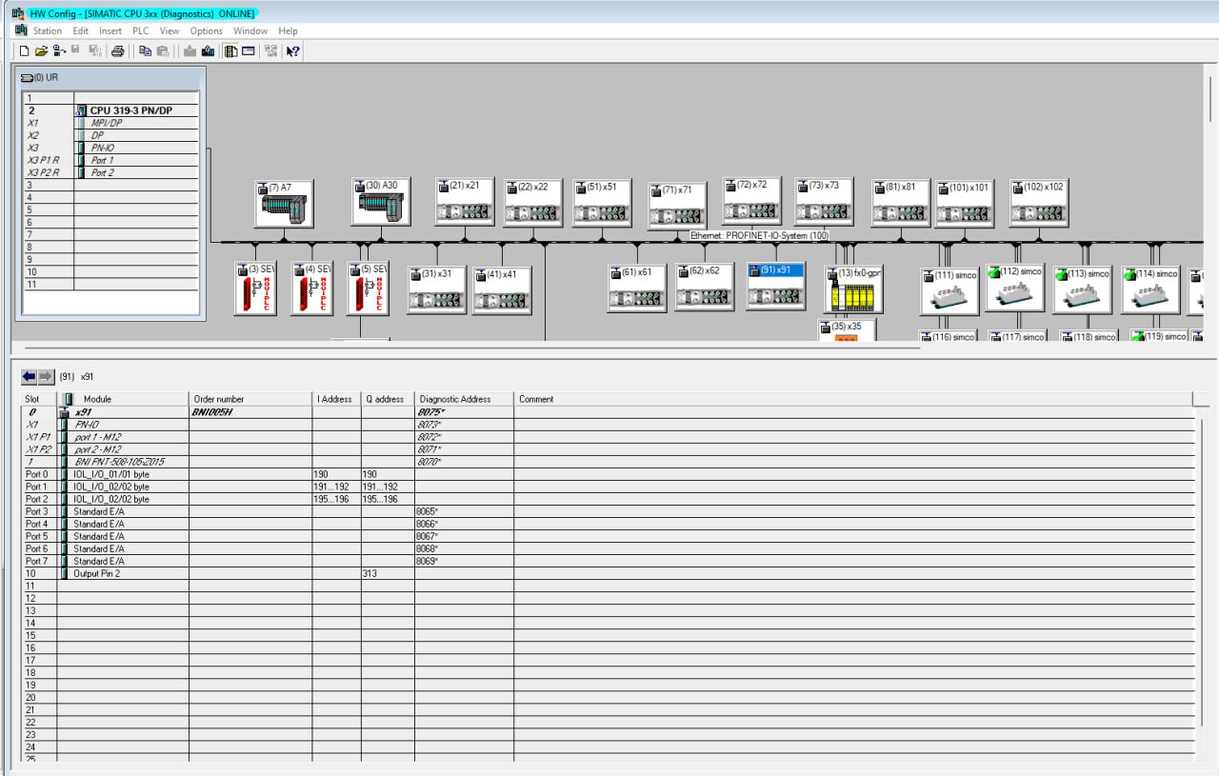Open the Insert menu
This screenshot has height=776, width=1219.
[x=110, y=30]
